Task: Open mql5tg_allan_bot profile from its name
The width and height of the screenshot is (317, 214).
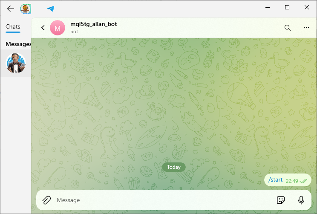Action: (94, 24)
